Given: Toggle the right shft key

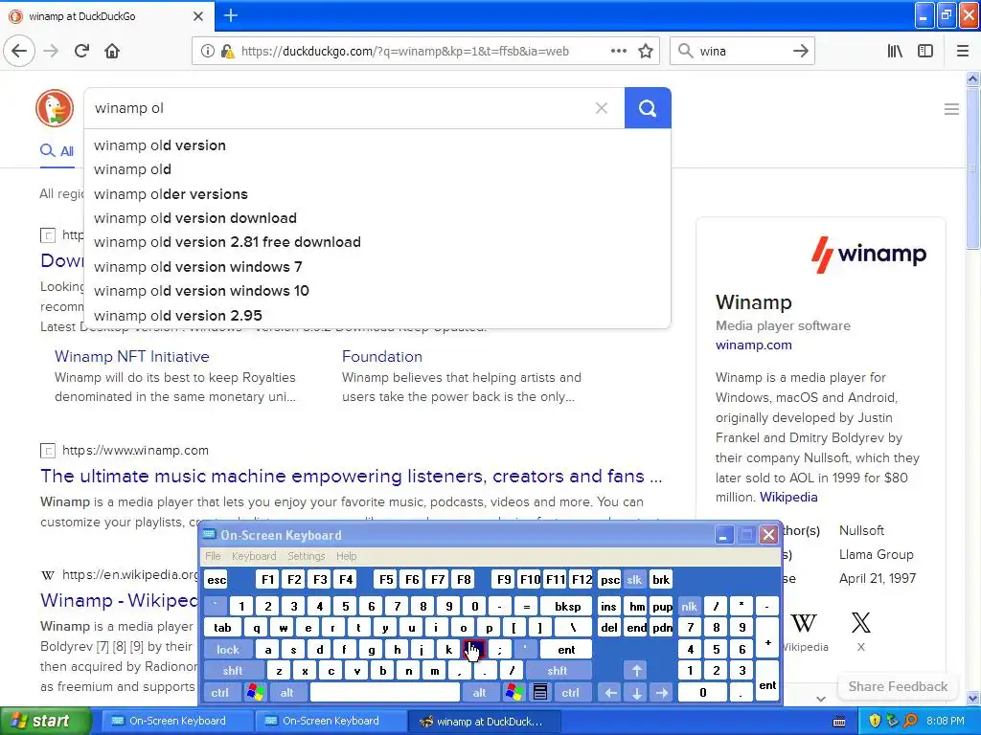Looking at the screenshot, I should [x=558, y=671].
